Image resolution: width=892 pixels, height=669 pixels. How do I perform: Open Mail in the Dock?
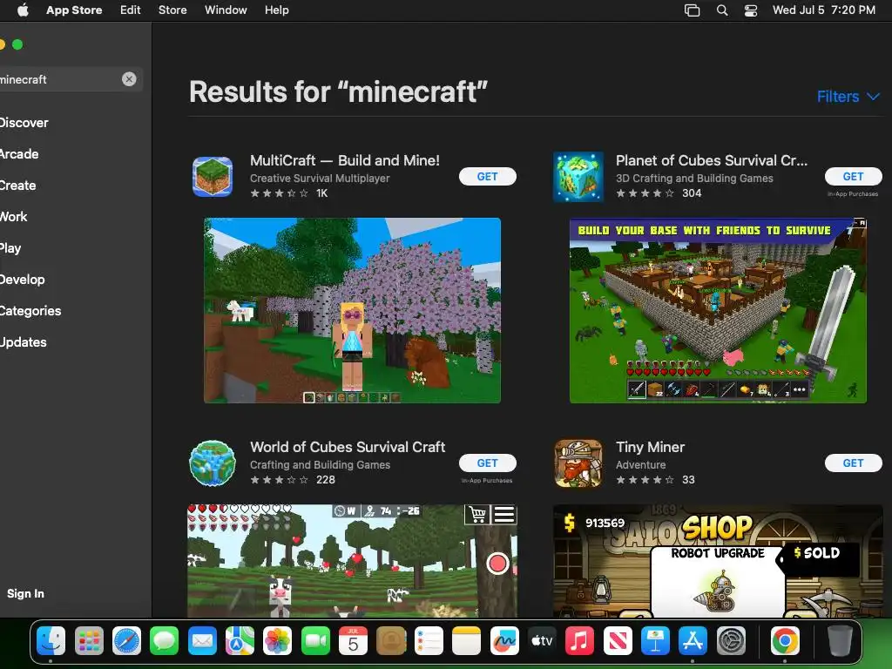coord(202,642)
